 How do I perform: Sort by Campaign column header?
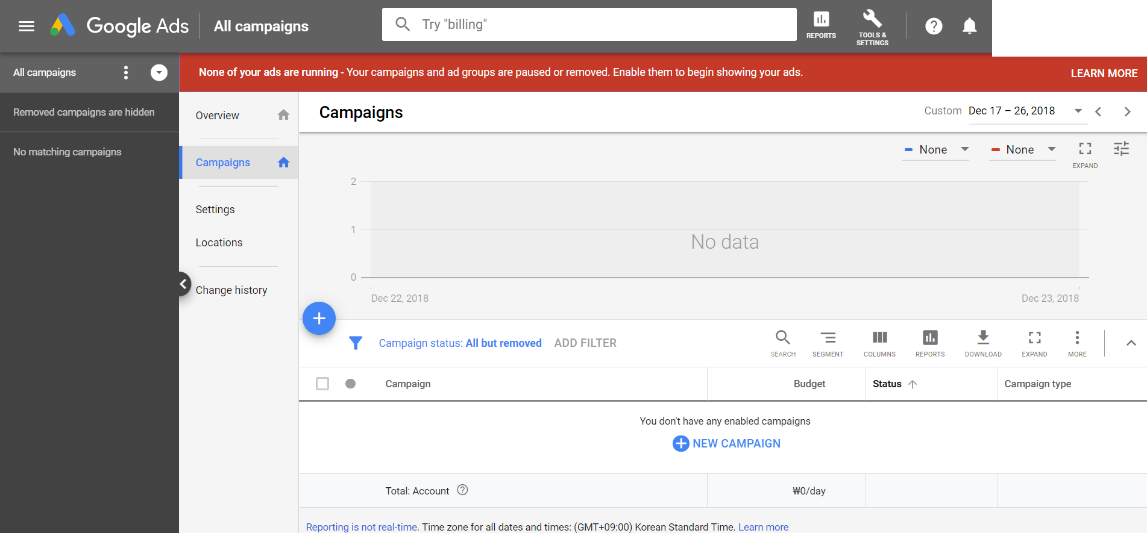pos(408,384)
